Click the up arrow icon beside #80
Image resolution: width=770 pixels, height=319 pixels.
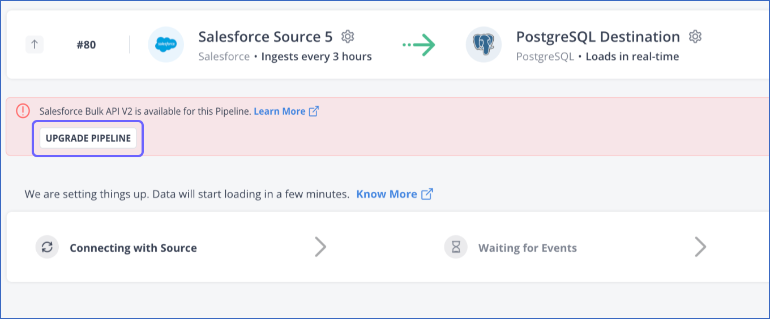[x=34, y=44]
